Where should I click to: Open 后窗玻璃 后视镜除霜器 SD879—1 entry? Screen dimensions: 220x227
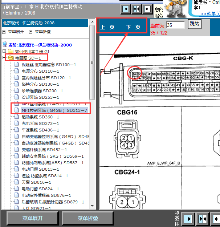(x=53, y=202)
